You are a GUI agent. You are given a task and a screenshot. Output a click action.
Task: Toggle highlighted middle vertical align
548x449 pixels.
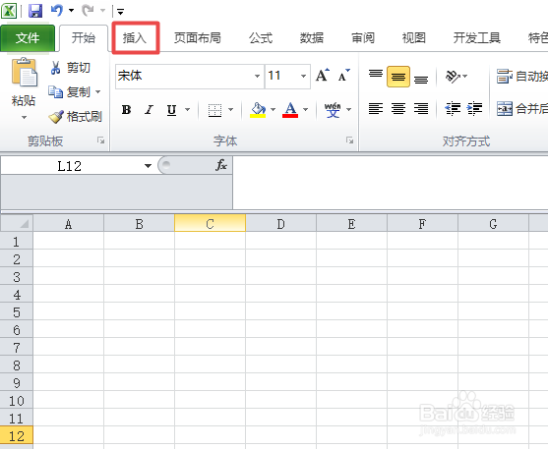click(398, 76)
